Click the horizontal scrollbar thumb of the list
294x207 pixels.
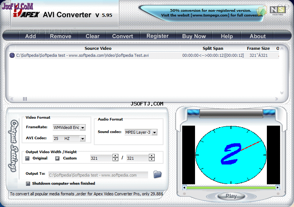pyautogui.click(x=25, y=99)
